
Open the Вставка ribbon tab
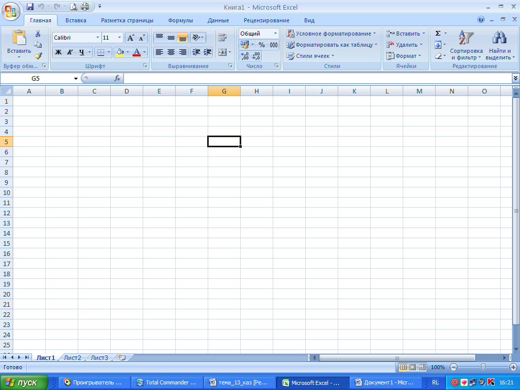76,20
